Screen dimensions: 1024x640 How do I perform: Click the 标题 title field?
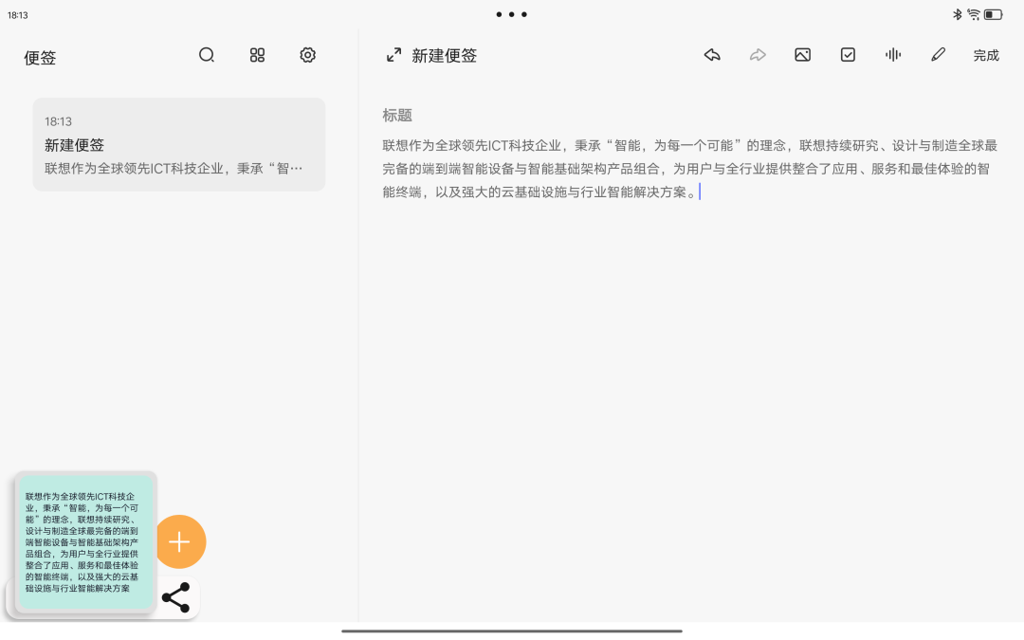coord(397,116)
